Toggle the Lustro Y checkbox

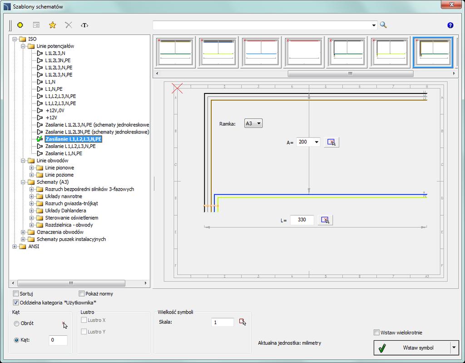click(84, 332)
